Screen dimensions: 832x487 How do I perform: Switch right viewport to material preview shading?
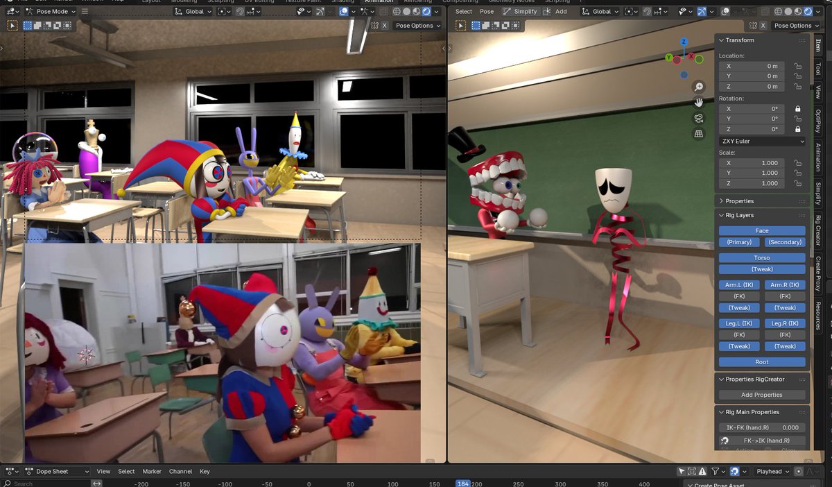(799, 11)
